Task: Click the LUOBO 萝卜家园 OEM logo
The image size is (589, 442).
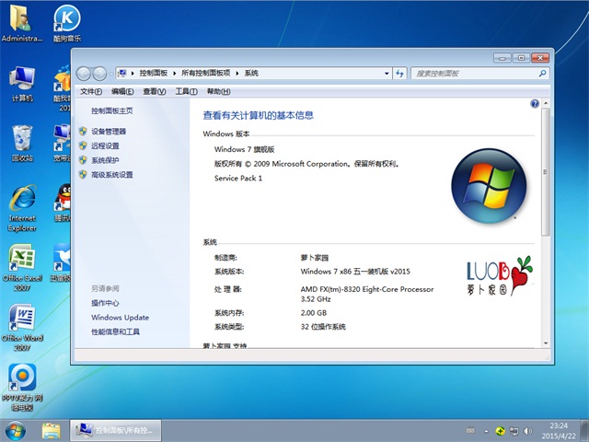Action: coord(499,275)
